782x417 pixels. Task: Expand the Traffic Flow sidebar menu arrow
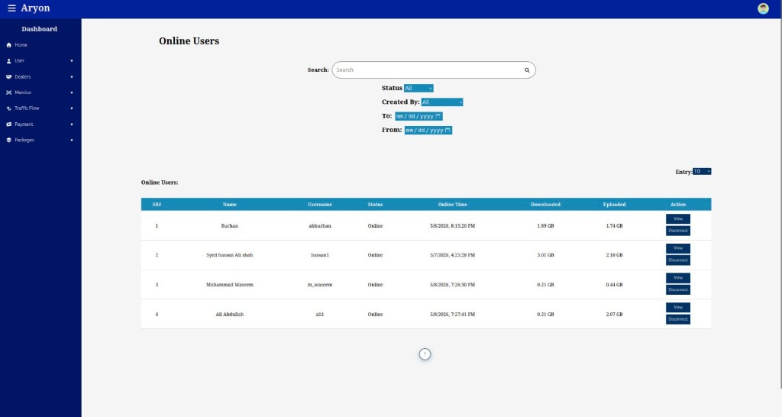(x=72, y=108)
